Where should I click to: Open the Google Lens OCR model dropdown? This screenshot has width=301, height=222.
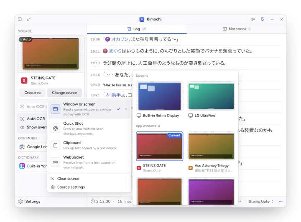coord(32,147)
